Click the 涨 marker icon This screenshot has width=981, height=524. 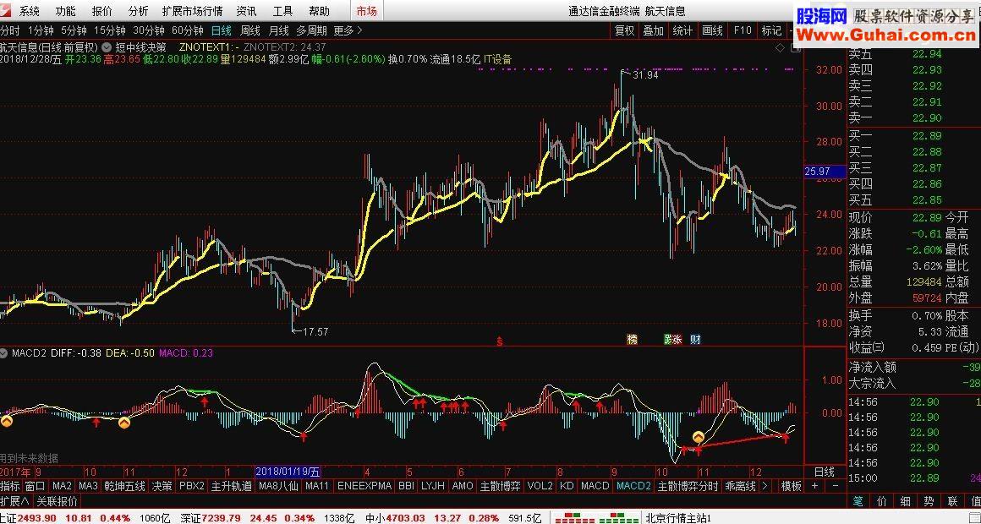tap(677, 340)
